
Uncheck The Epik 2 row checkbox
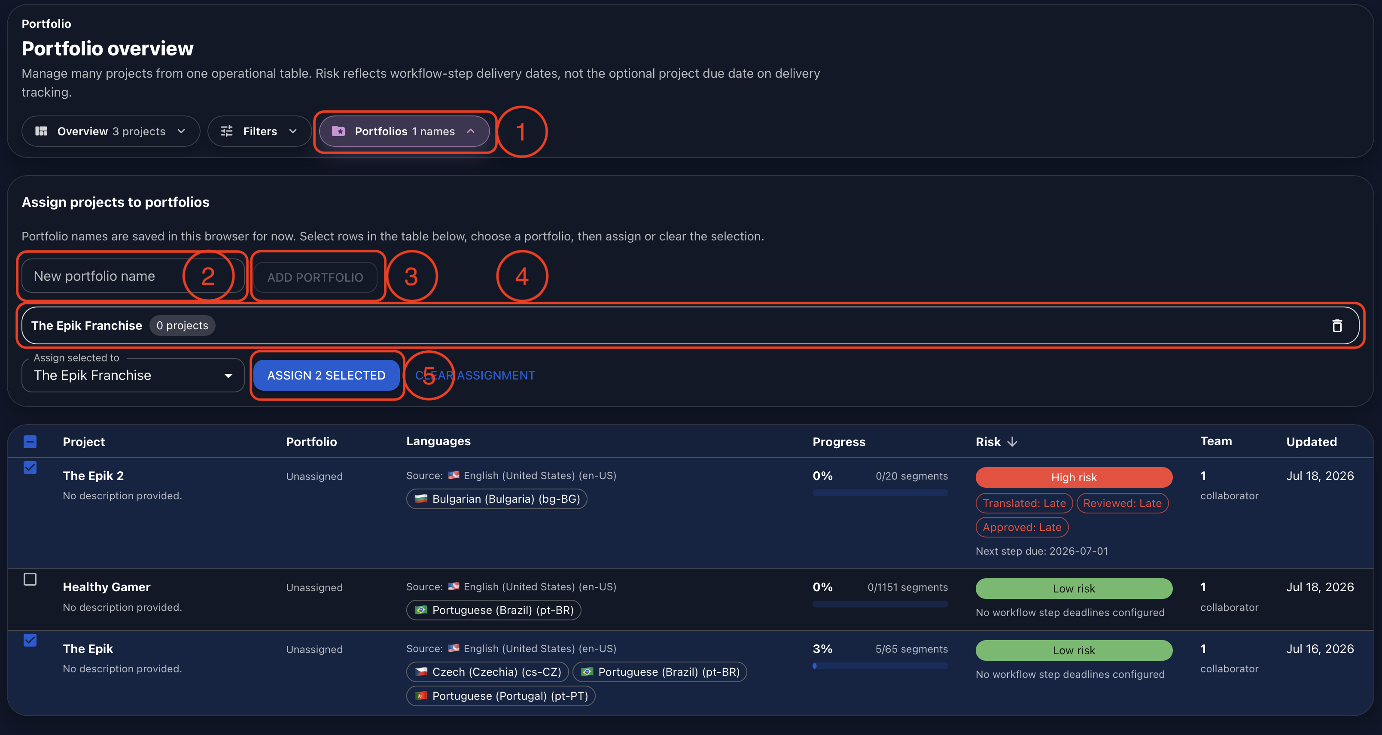[x=30, y=468]
